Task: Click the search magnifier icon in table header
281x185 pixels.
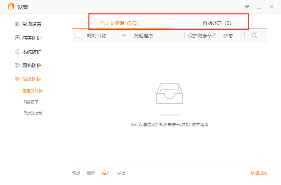Action: coord(254,35)
